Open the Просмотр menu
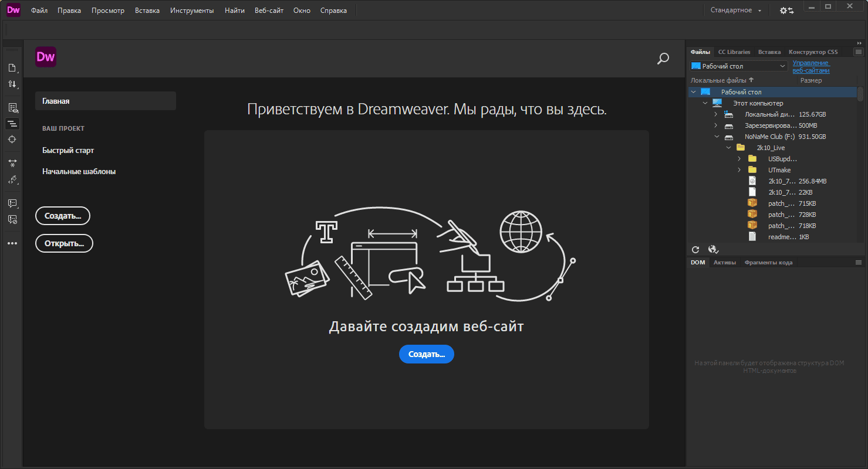 click(108, 11)
